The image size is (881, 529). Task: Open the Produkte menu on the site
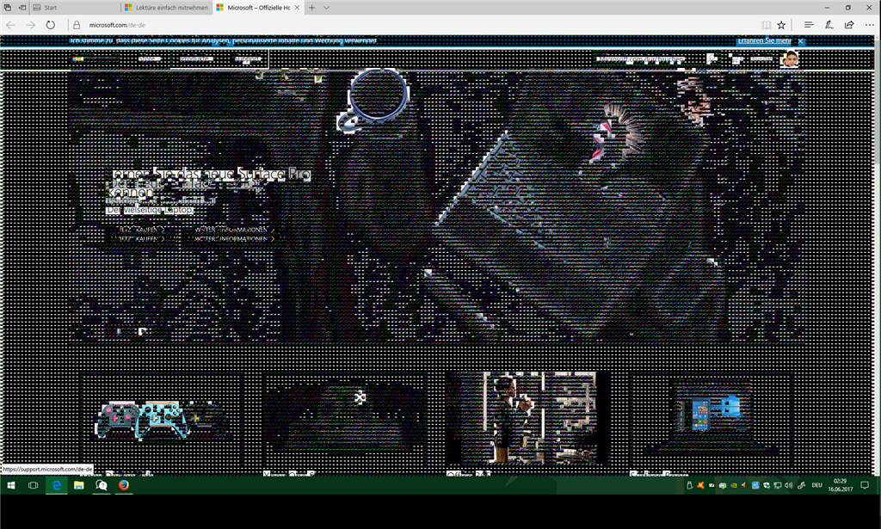pyautogui.click(x=195, y=59)
